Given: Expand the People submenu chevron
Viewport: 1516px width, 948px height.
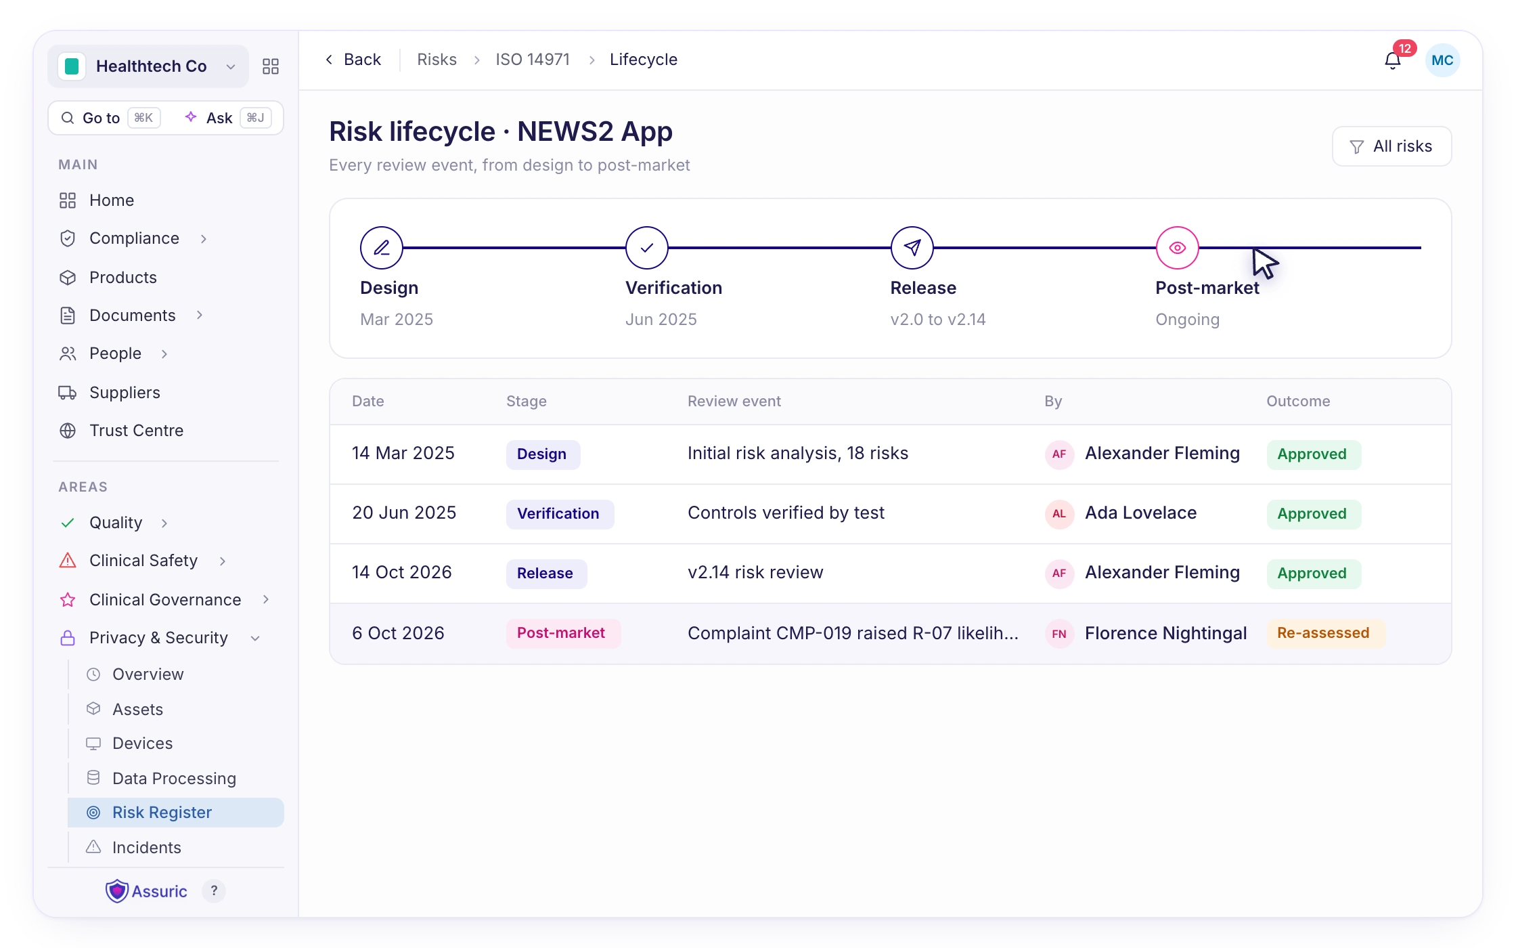Looking at the screenshot, I should 164,354.
